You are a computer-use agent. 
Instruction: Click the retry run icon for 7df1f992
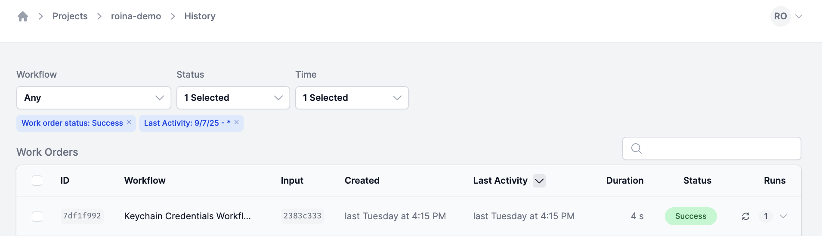(746, 216)
